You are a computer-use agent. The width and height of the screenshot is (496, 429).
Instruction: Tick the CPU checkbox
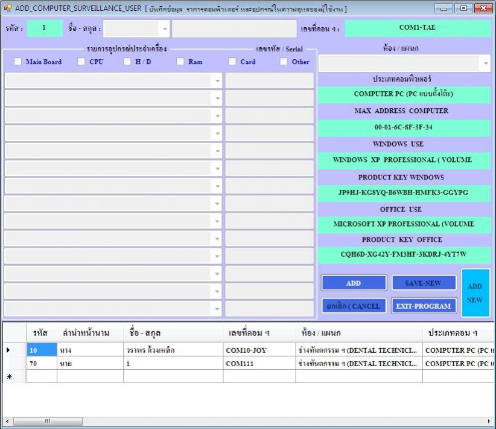pyautogui.click(x=81, y=62)
